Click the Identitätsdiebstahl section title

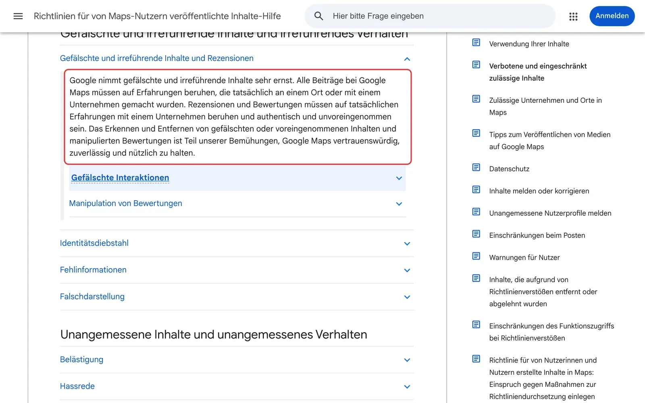[x=94, y=243]
